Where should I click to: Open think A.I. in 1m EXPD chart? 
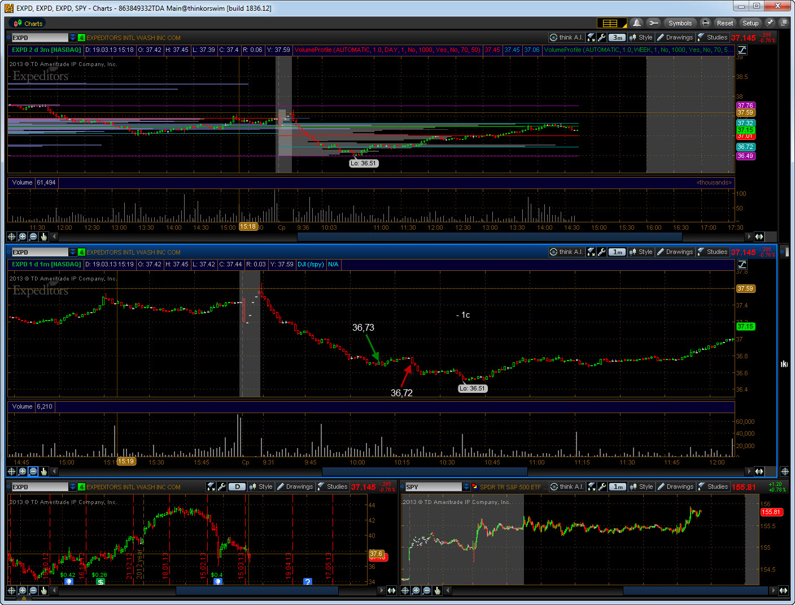[x=566, y=252]
